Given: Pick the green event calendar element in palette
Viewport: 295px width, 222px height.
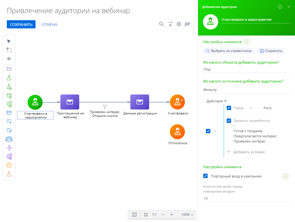Looking at the screenshot, I should (x=9, y=96).
